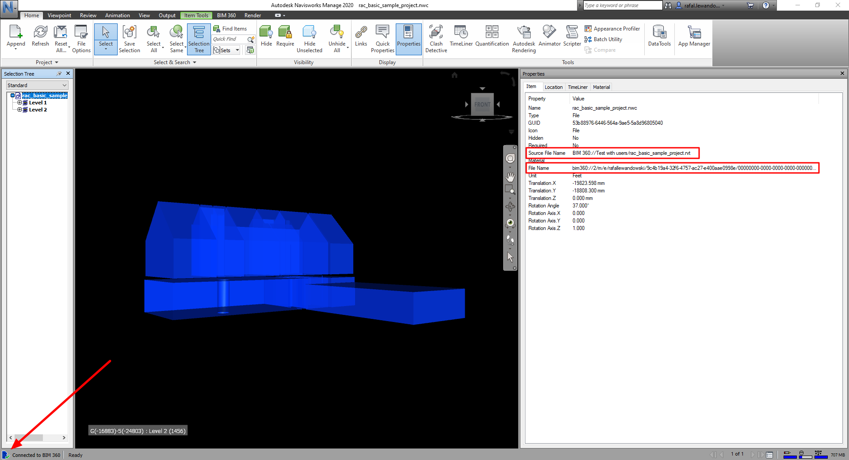The image size is (849, 460).
Task: Launch Batch Utility
Action: click(604, 39)
